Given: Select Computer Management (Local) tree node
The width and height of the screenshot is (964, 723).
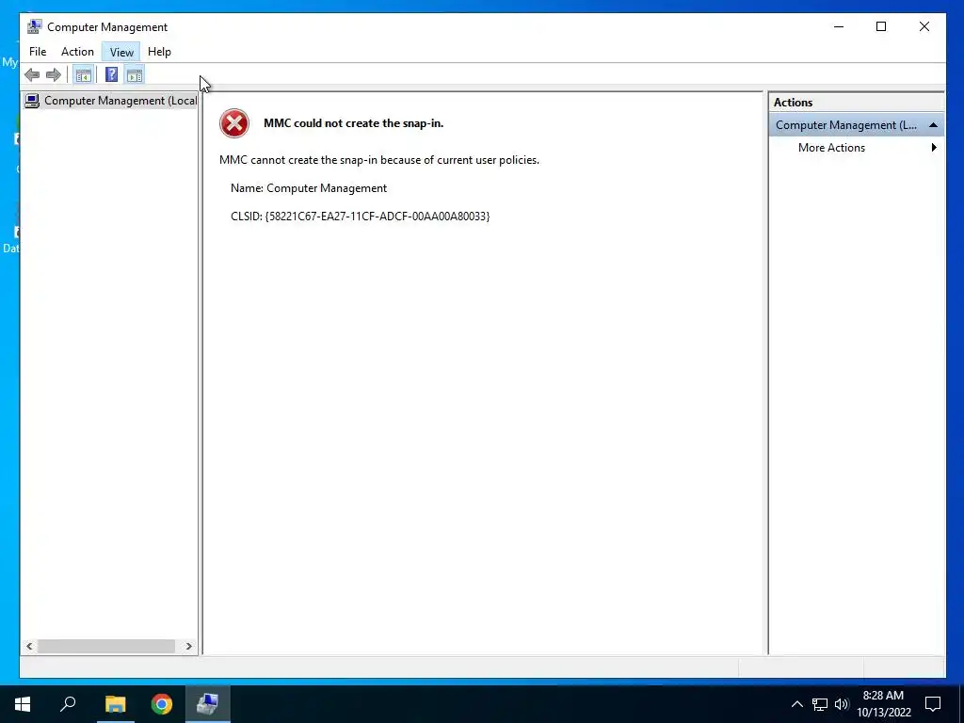Looking at the screenshot, I should (111, 101).
